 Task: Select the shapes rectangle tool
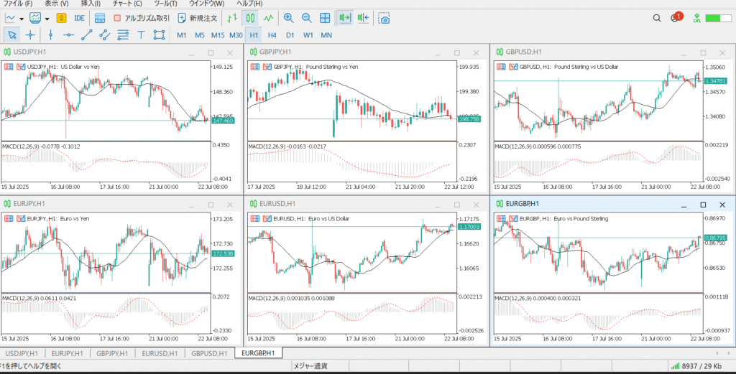(159, 34)
